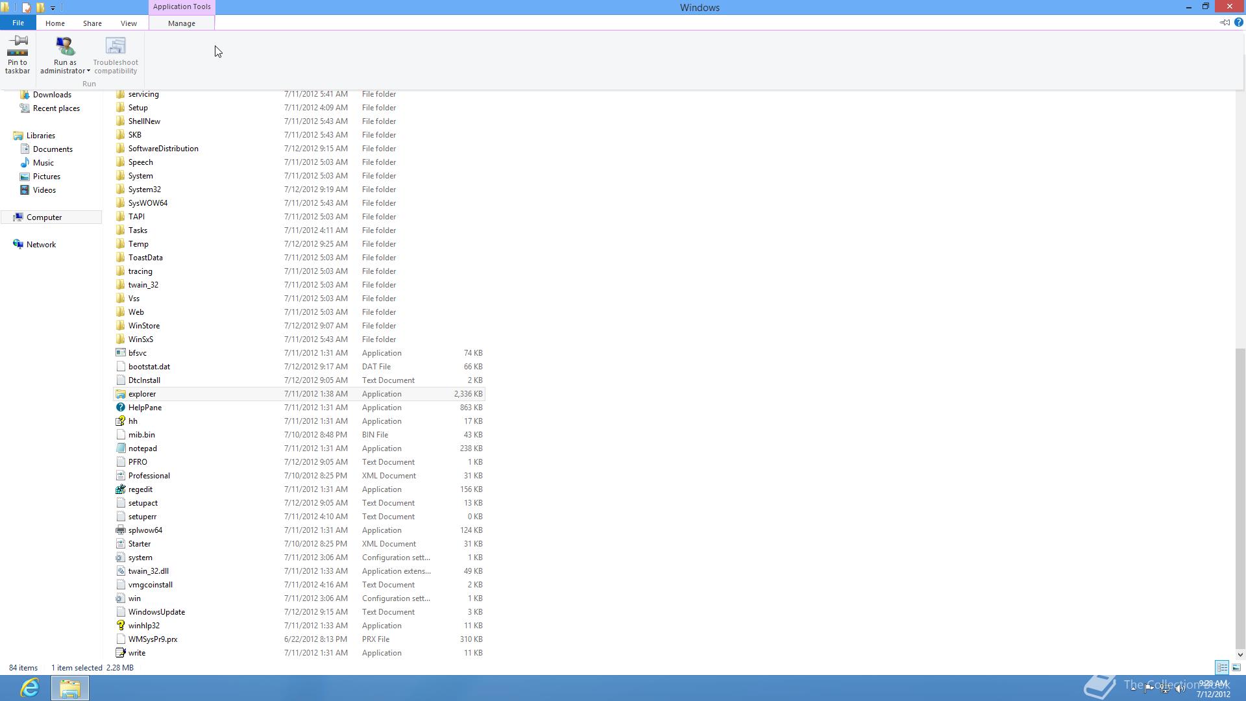Click the Properties quick access icon

[26, 8]
